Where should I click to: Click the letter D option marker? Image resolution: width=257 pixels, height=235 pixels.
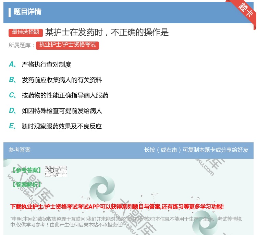pos(12,110)
